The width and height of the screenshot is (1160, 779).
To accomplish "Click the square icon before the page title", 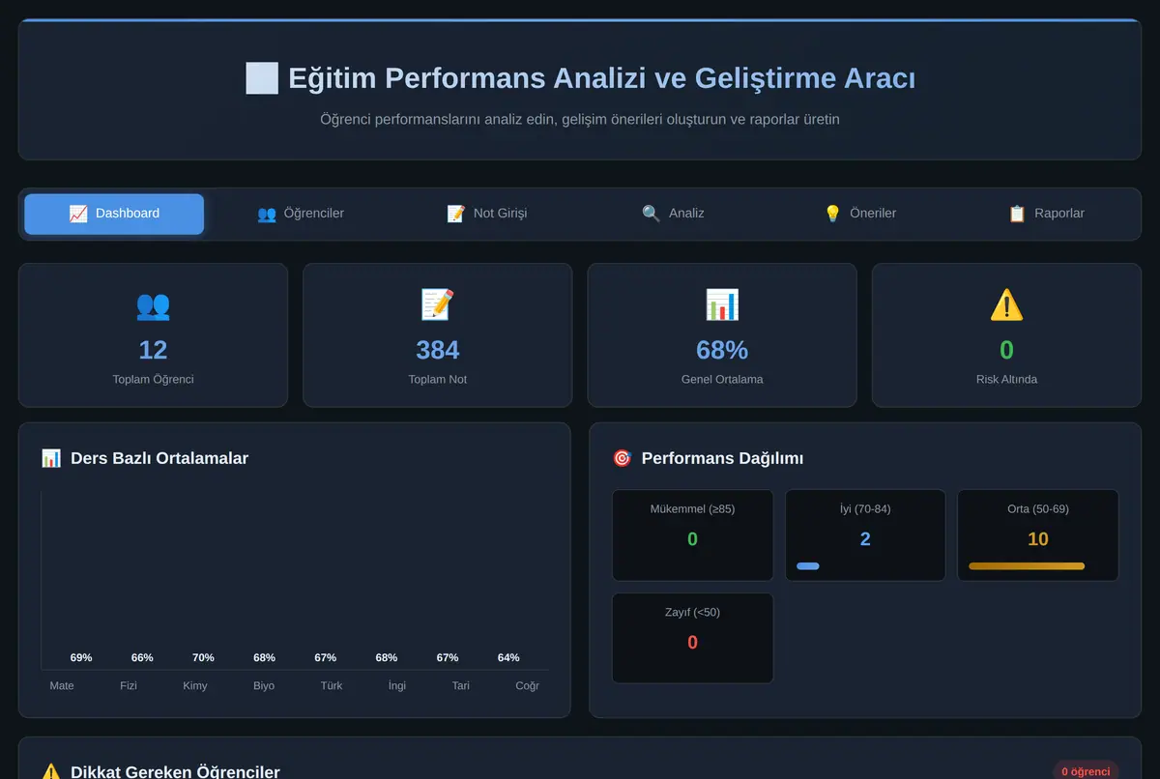I will (x=262, y=78).
